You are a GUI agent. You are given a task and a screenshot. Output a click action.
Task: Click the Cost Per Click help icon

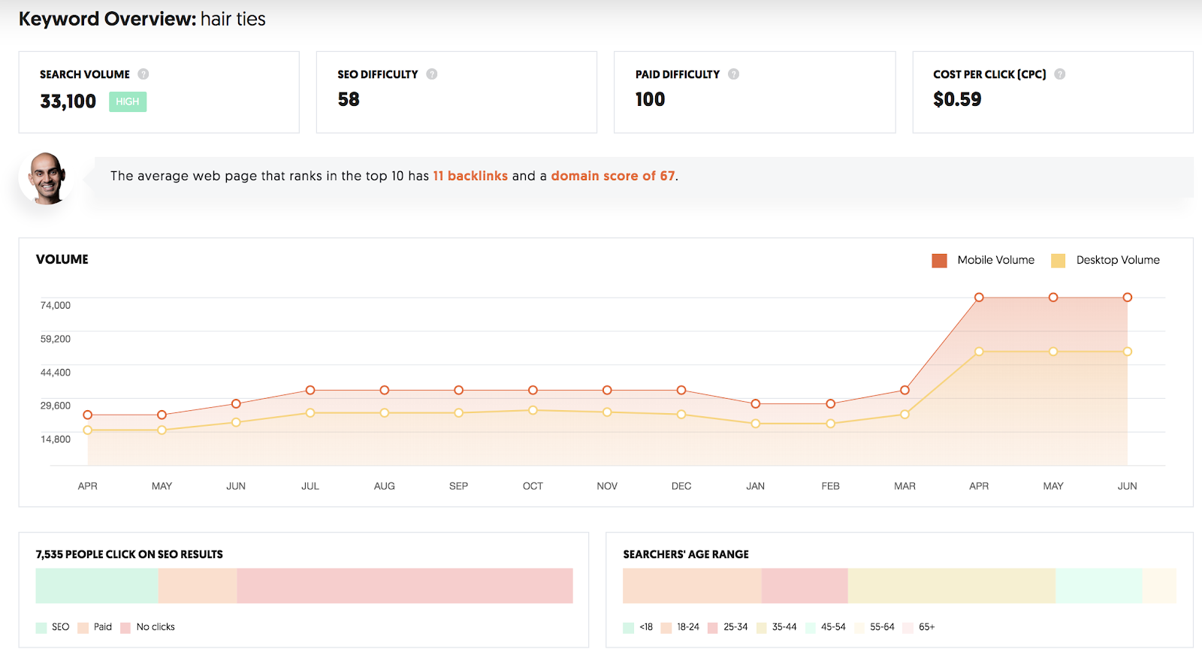[x=1060, y=74]
